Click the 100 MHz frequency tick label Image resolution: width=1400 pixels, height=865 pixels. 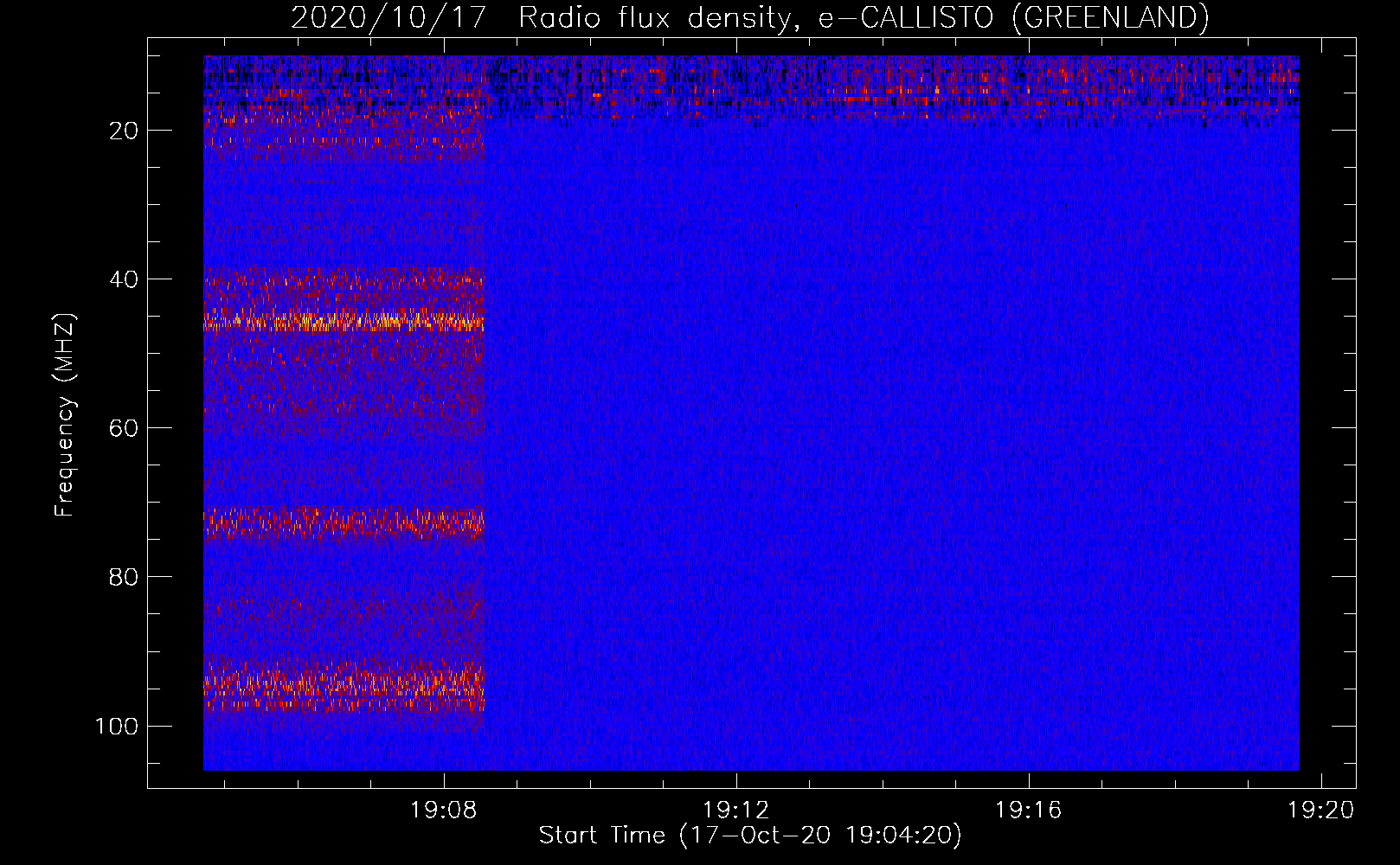[117, 726]
